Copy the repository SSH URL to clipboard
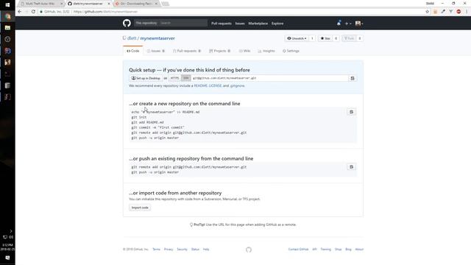Image resolution: width=471 pixels, height=265 pixels. (x=353, y=78)
